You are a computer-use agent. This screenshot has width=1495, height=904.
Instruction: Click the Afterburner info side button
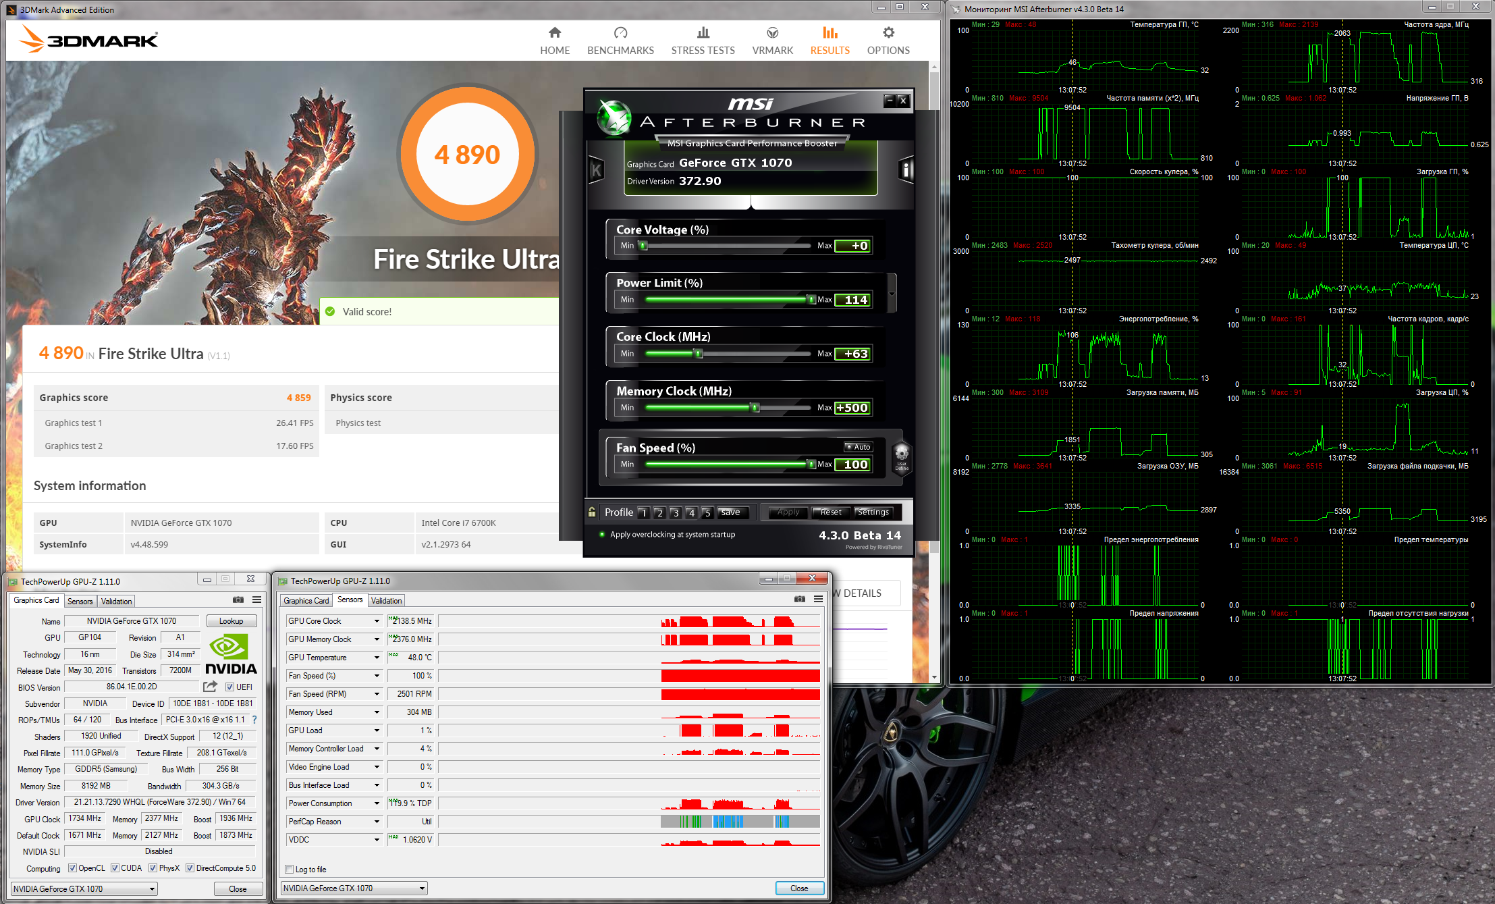click(906, 169)
